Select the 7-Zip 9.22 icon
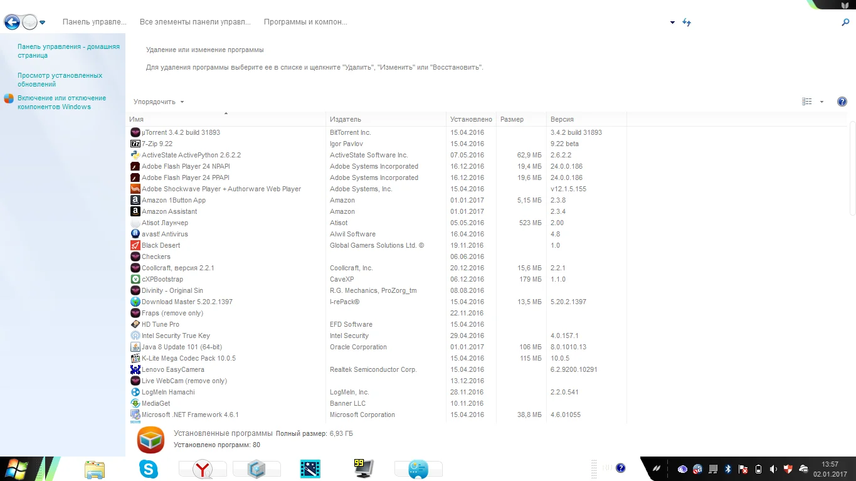856x481 pixels. click(135, 144)
